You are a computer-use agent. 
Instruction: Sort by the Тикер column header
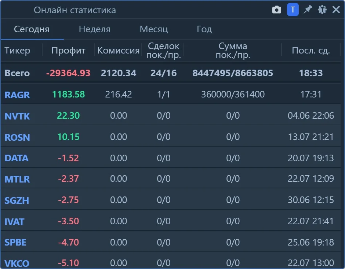17,51
